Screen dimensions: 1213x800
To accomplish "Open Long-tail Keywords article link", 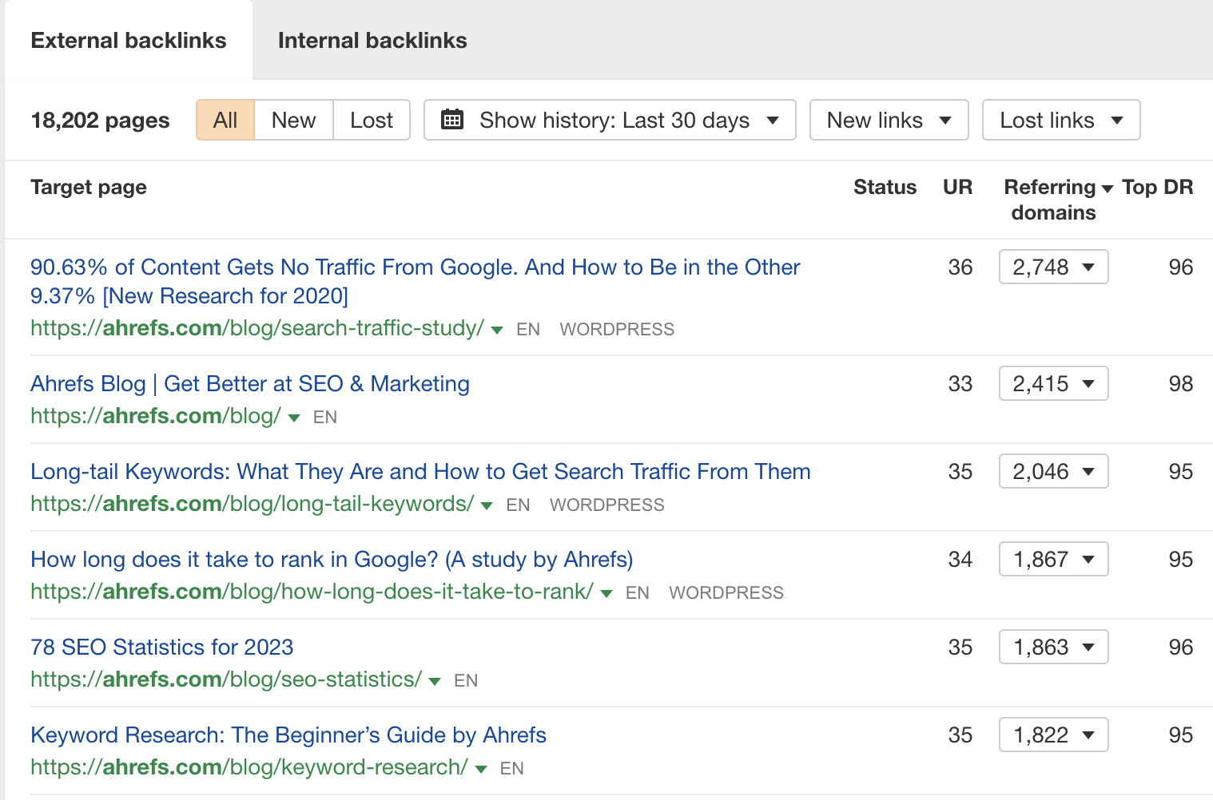I will point(420,472).
